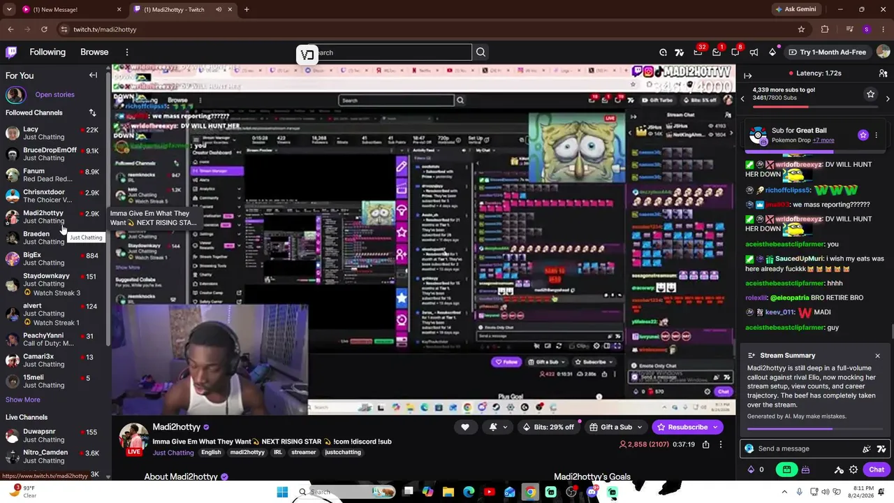Click the Bits: 29% off button
Image resolution: width=894 pixels, height=503 pixels.
coord(548,427)
